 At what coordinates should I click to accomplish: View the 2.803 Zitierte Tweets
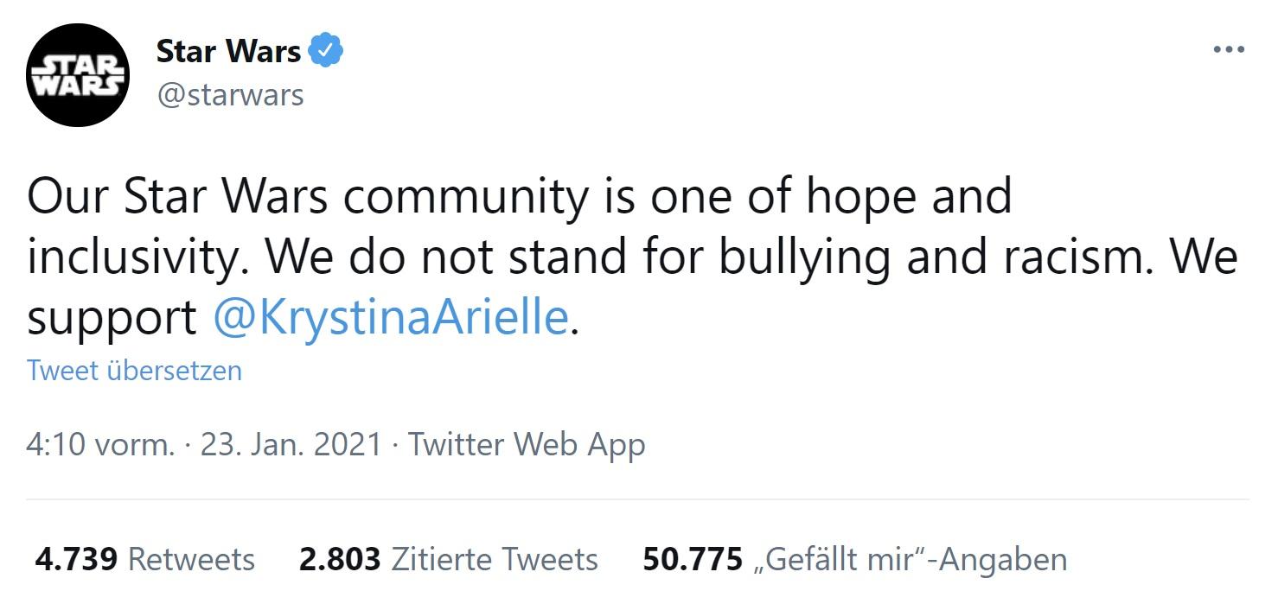448,559
